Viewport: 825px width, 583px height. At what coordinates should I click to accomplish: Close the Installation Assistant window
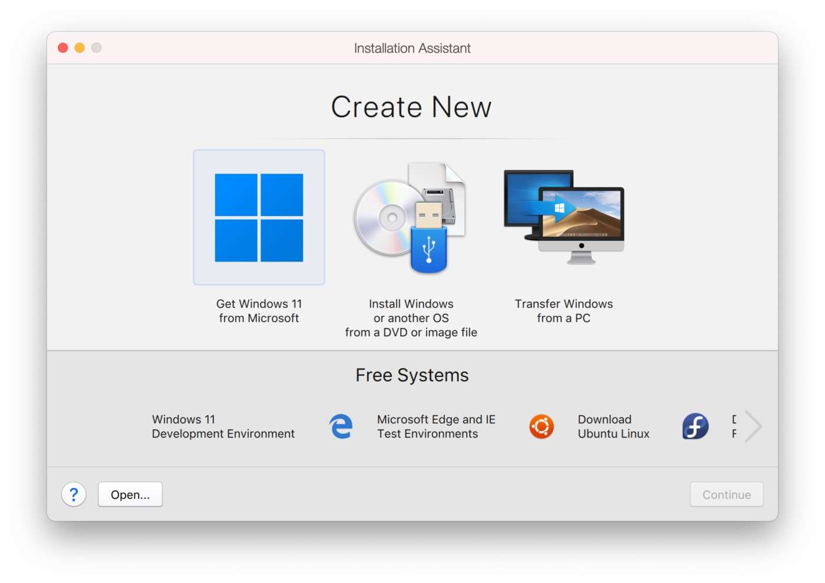click(x=63, y=48)
